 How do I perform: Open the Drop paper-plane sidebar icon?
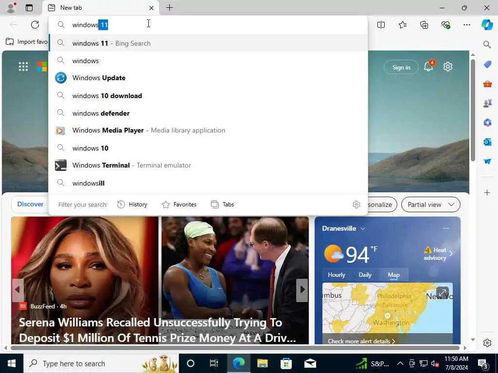coord(487,161)
